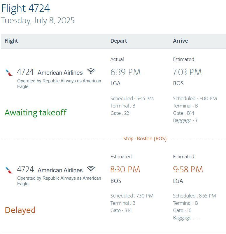Click the American Airlines logo on the LGA–BOS segment
This screenshot has height=234, width=226.
pos(9,72)
